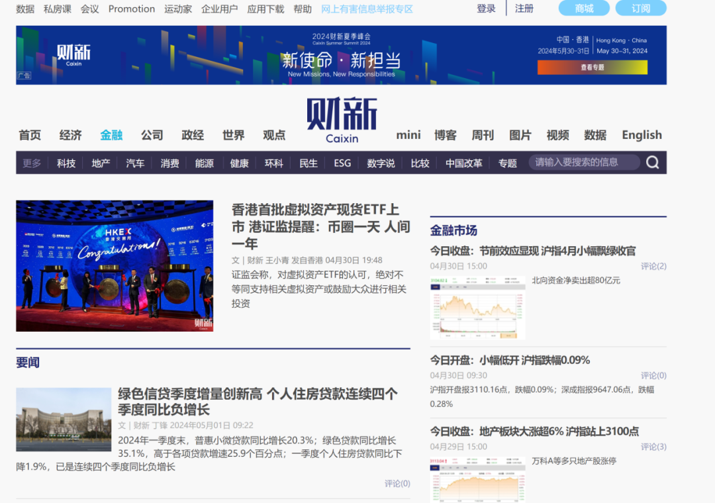Open headline 香港首批虚拟资产现货ETF上市
715x503 pixels.
click(321, 226)
